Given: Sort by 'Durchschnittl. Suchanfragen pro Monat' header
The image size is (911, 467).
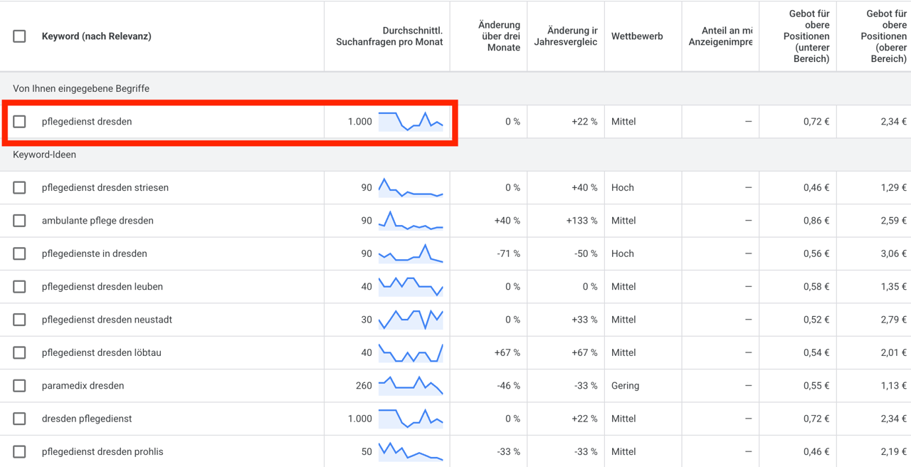Looking at the screenshot, I should tap(389, 36).
